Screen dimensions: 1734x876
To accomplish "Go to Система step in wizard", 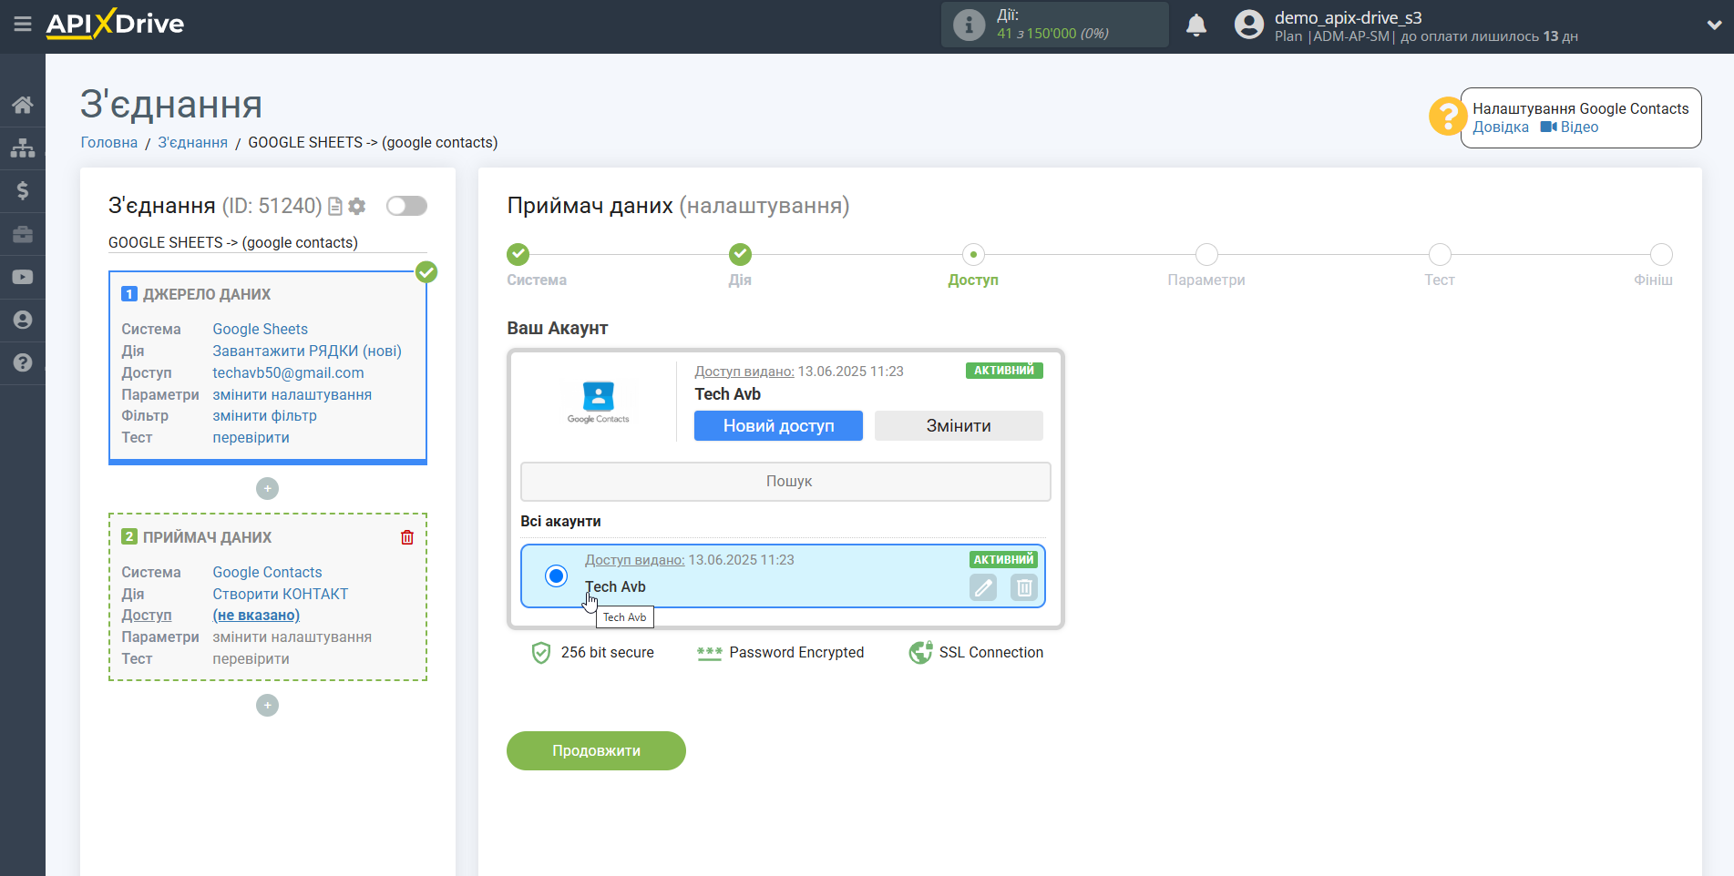I will point(518,255).
